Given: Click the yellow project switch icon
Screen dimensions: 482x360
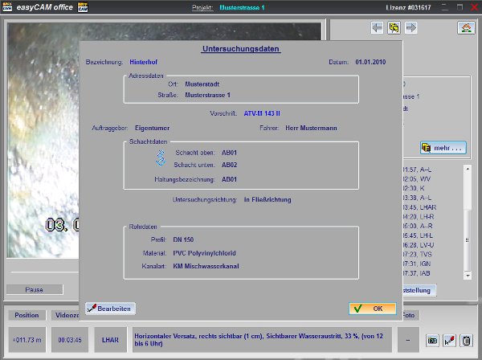Looking at the screenshot, I should click(x=394, y=28).
